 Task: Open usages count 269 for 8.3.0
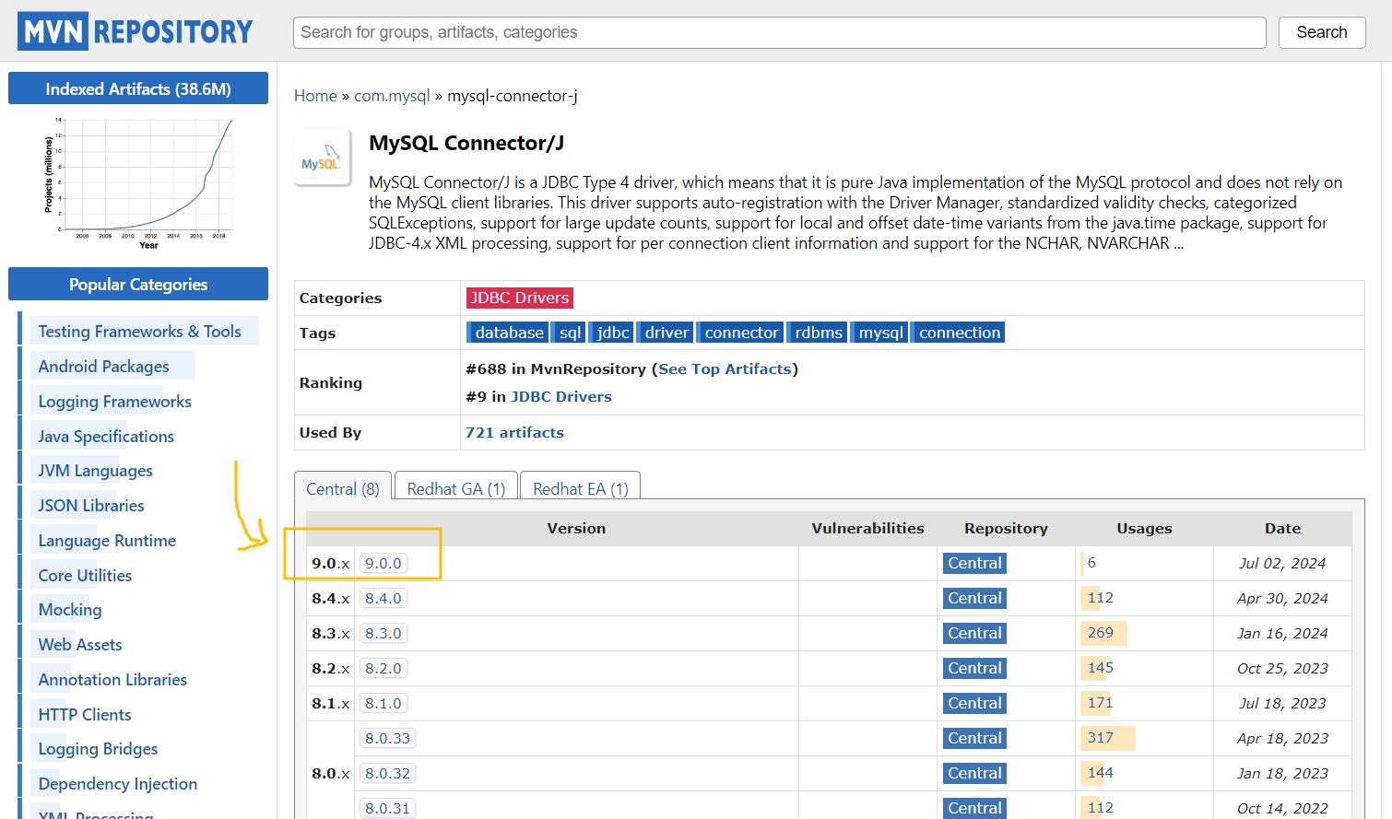point(1101,632)
